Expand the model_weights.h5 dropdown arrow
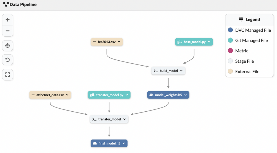277x153 pixels. 185,95
